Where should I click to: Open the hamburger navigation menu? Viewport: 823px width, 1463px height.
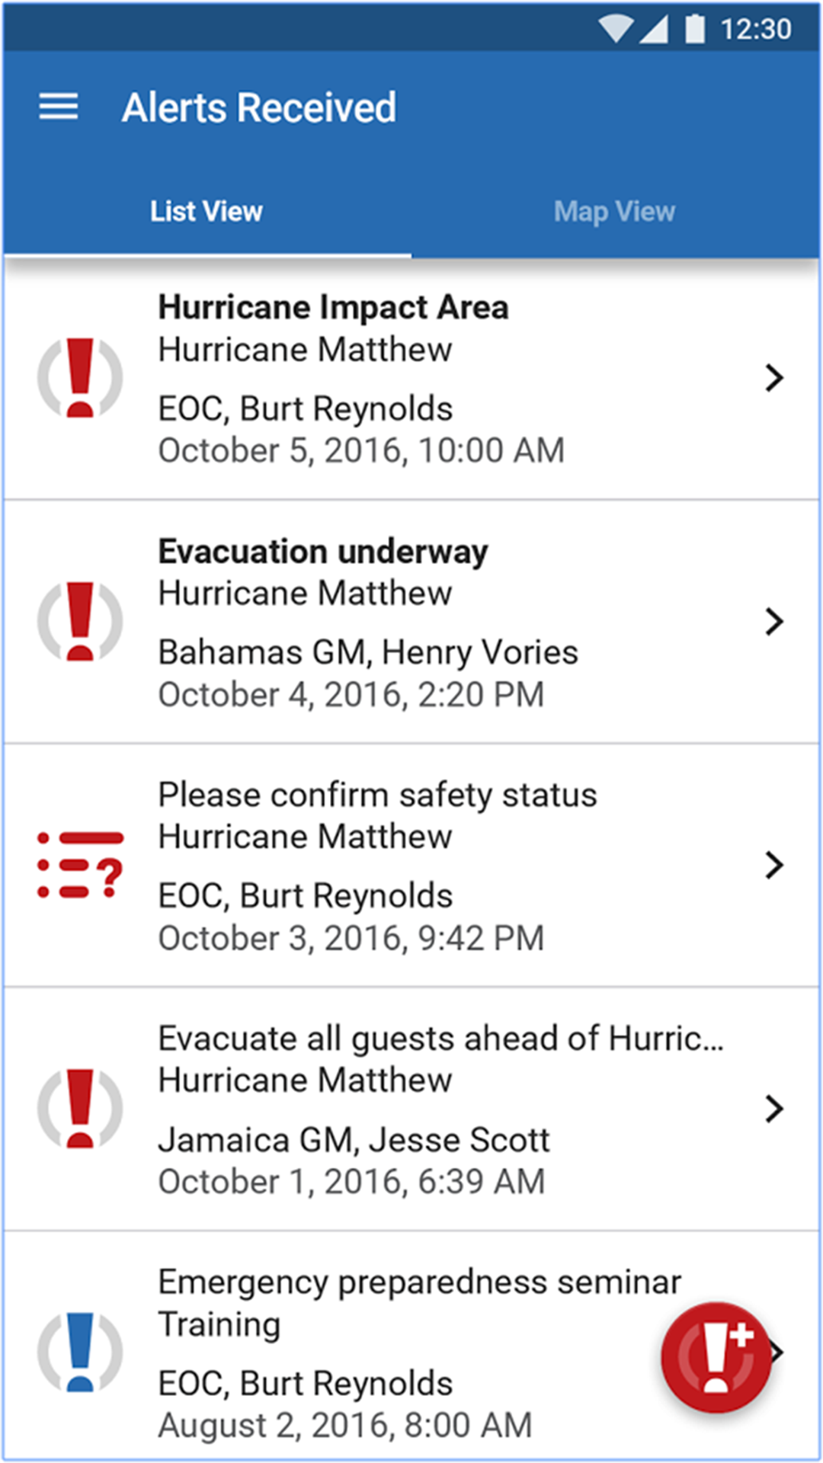tap(59, 107)
